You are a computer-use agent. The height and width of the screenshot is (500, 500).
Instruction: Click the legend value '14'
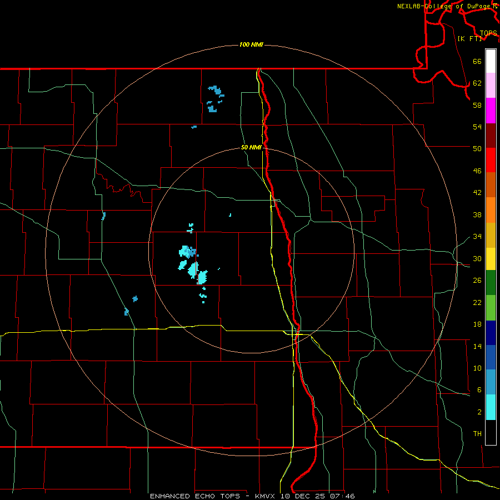(477, 346)
